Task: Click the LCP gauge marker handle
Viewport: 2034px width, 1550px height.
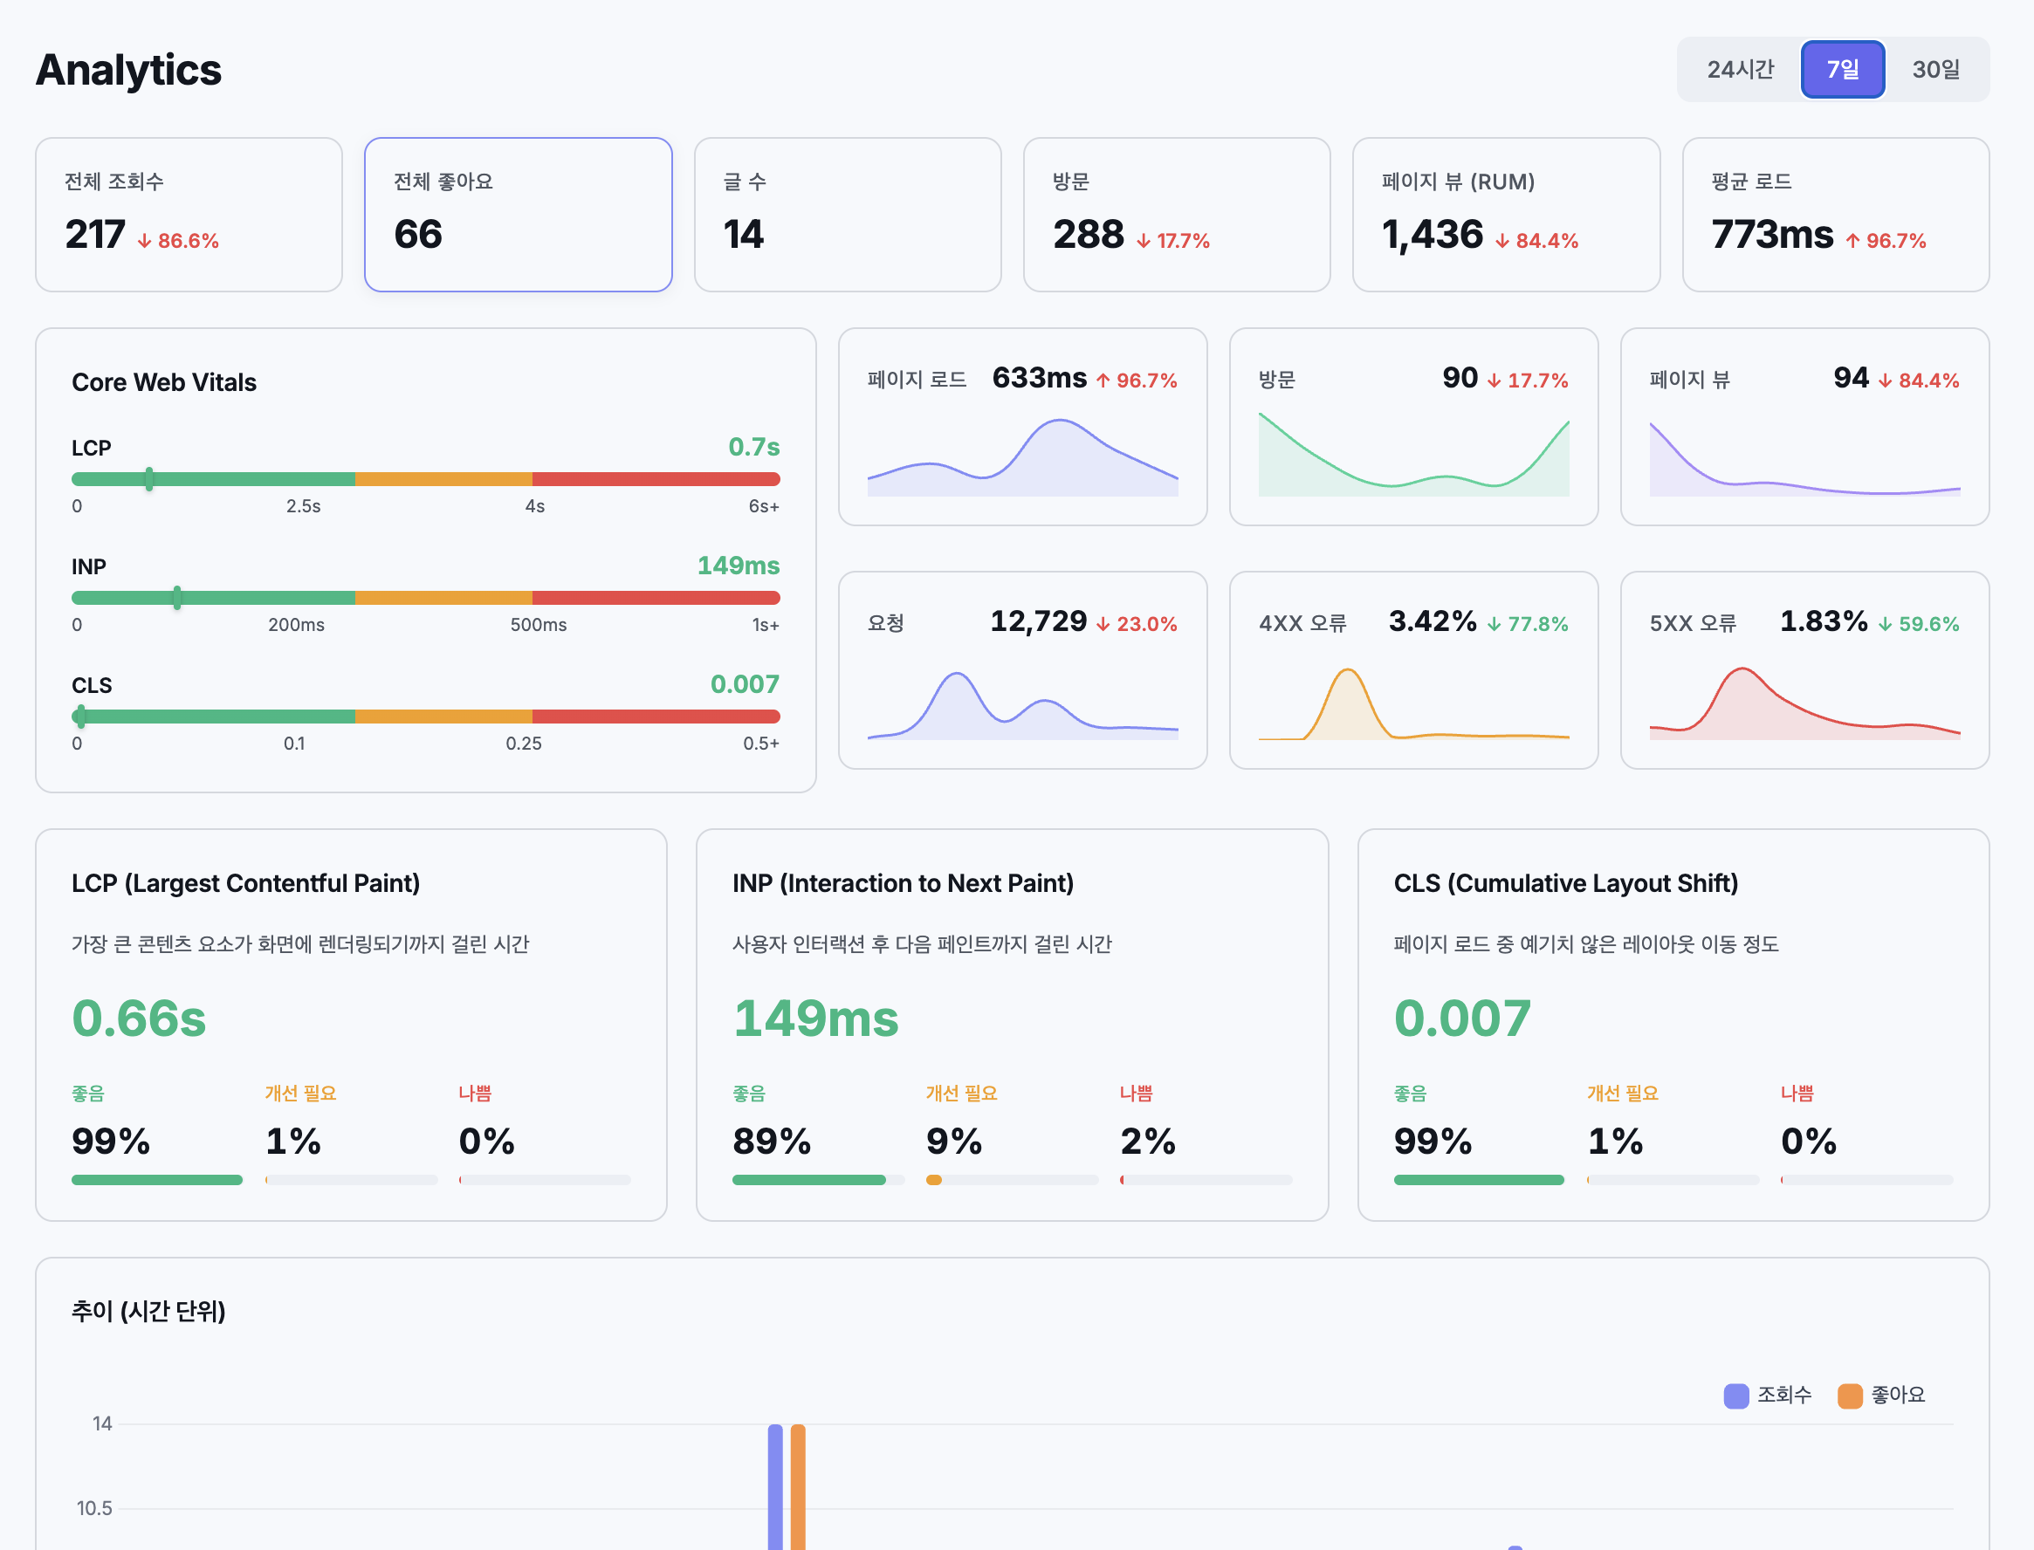Action: (x=149, y=479)
